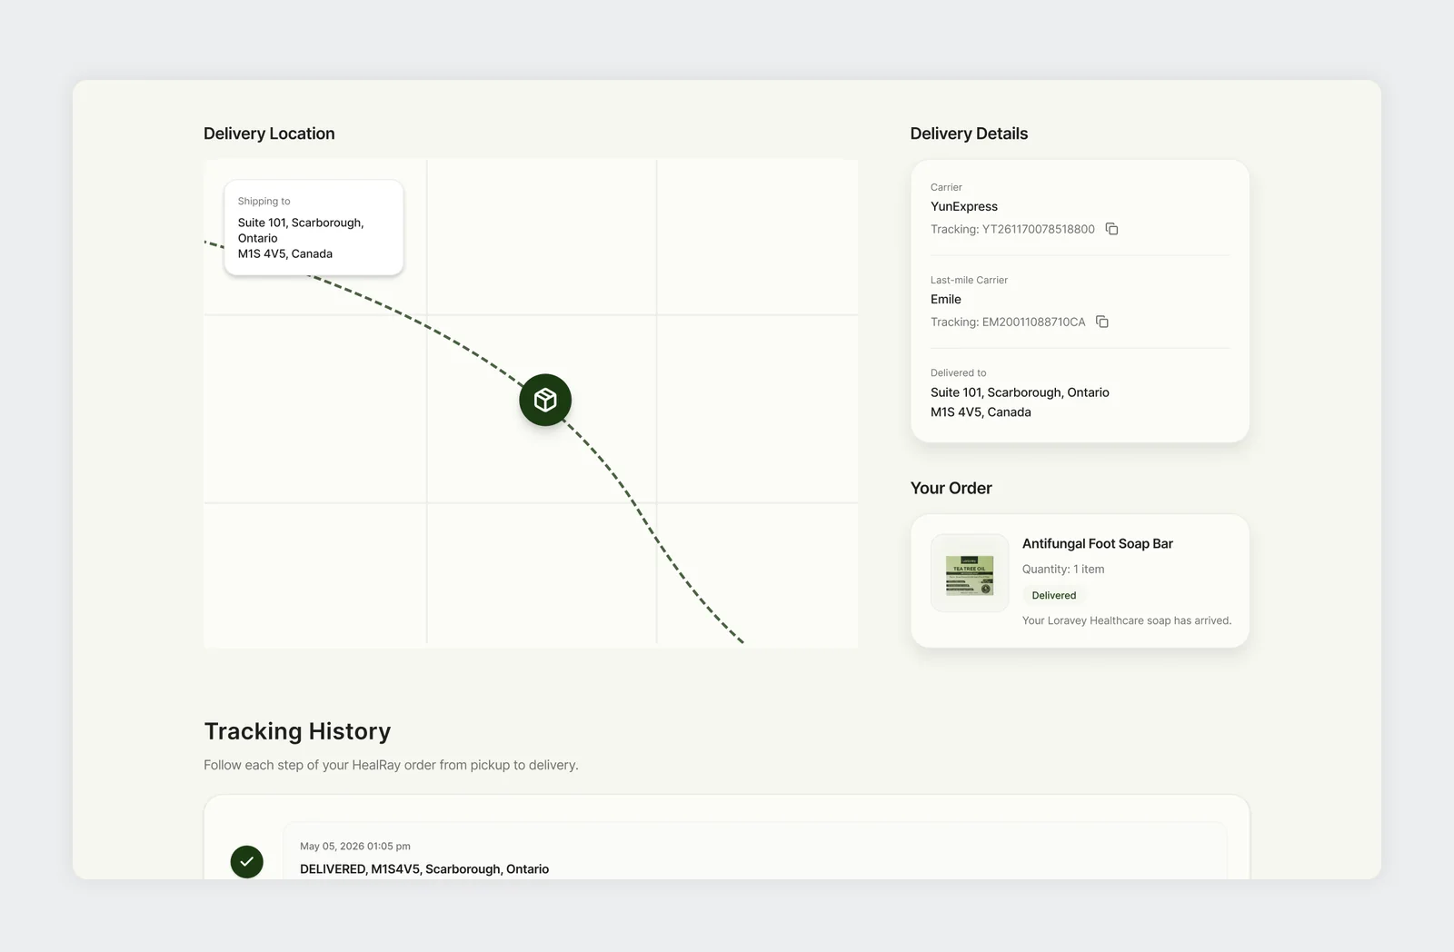1454x952 pixels.
Task: Select DELIVERED, M1S4V5, Scarborough, Ontario entry
Action: click(424, 869)
